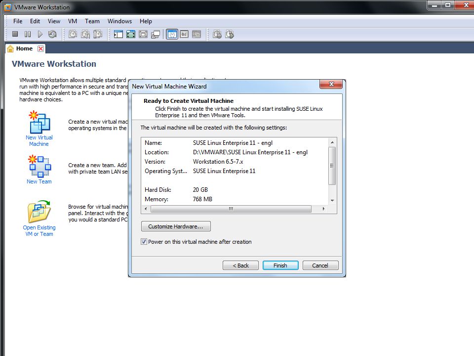Click the settings list scroll down arrow
This screenshot has height=356, width=474.
click(x=332, y=200)
